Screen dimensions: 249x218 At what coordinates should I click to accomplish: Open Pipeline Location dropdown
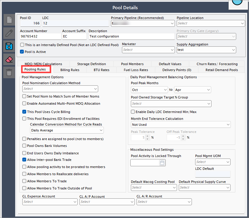click(x=211, y=23)
